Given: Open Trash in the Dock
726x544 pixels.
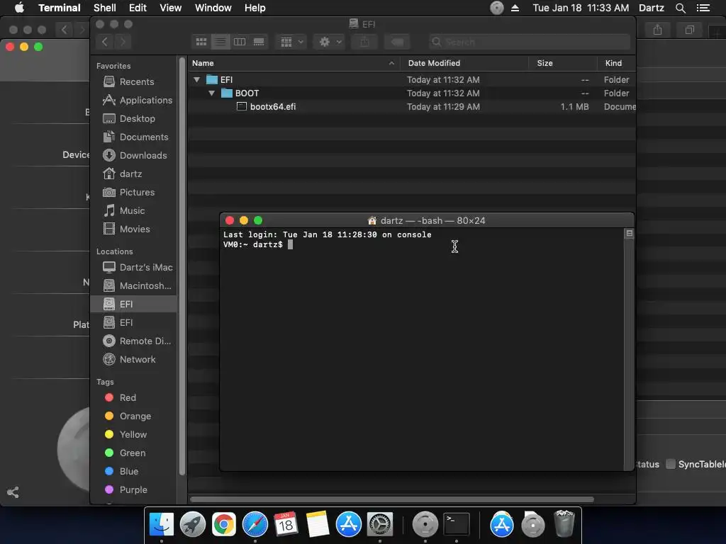Looking at the screenshot, I should click(564, 525).
